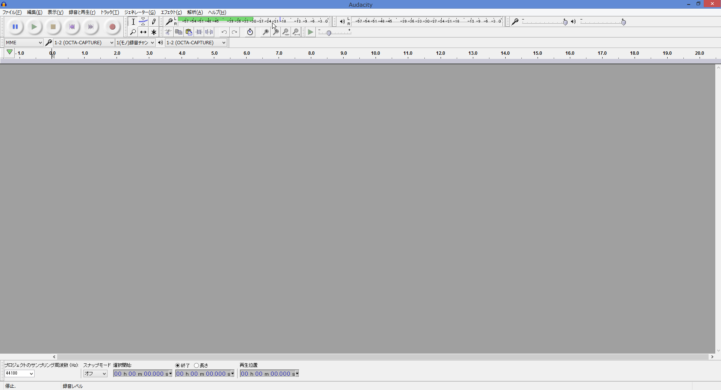Select the Time Shift tool
The width and height of the screenshot is (721, 390).
pos(143,32)
